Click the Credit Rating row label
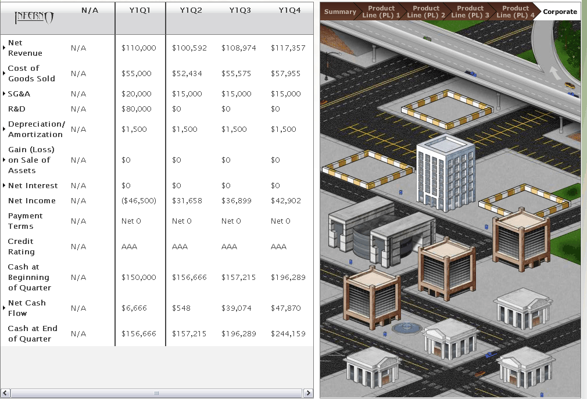 coord(22,246)
